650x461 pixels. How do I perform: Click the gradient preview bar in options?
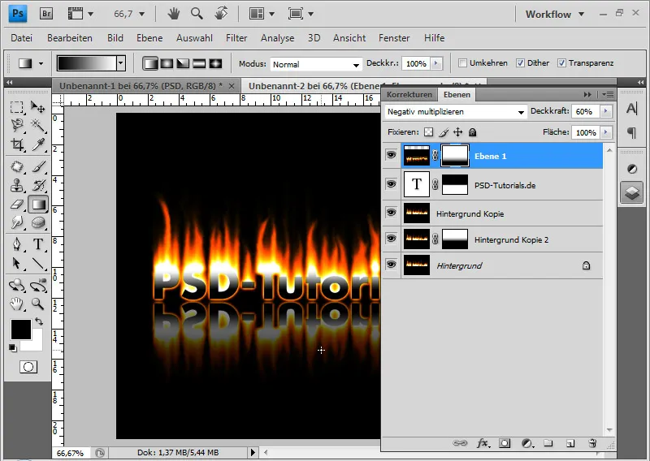point(87,63)
